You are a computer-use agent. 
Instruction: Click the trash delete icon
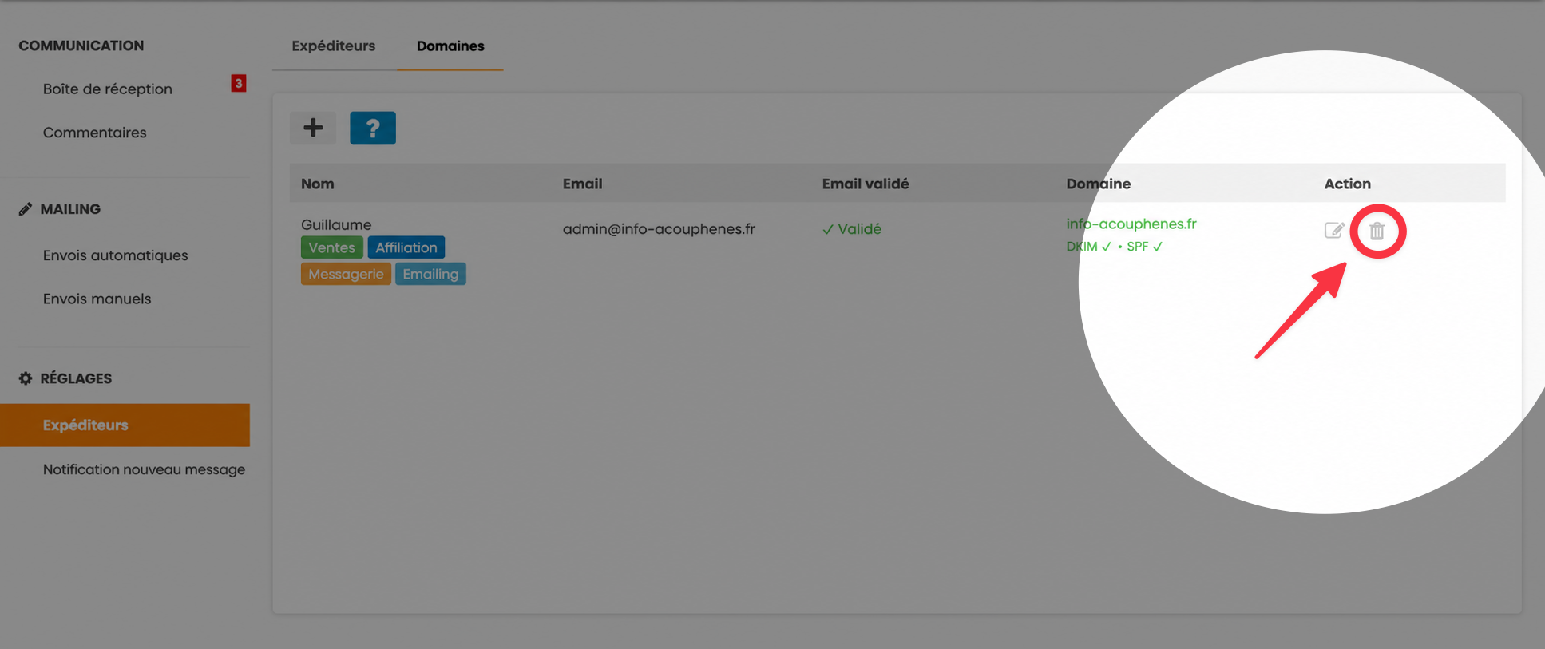coord(1377,232)
